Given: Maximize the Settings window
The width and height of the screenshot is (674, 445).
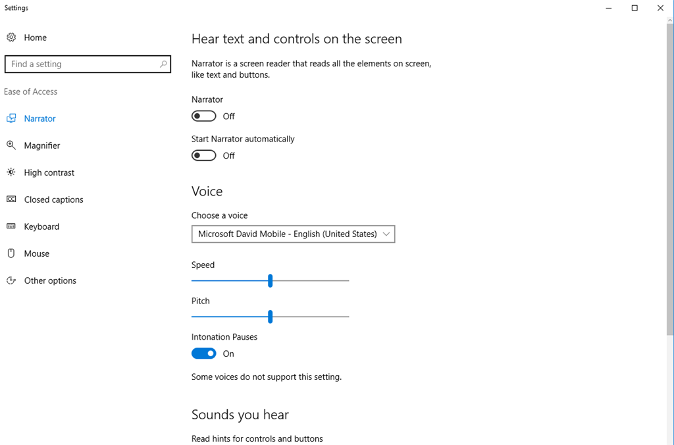Looking at the screenshot, I should (x=635, y=8).
